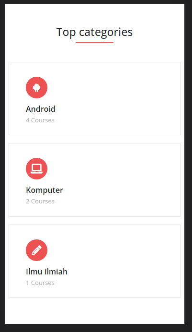The image size is (192, 332).
Task: Click the word "Courses" in the Komputer card
Action: 43,201
